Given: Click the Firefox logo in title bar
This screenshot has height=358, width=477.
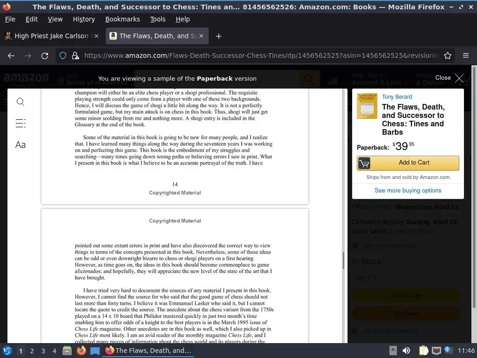Looking at the screenshot, I should pyautogui.click(x=7, y=7).
